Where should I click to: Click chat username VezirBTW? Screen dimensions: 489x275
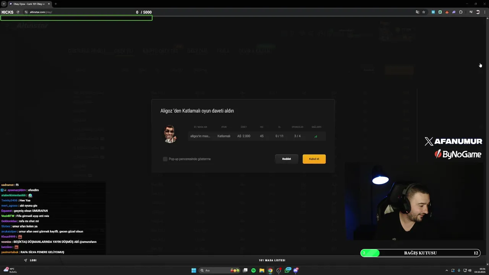coord(8,216)
